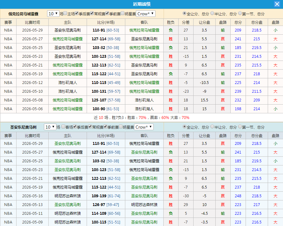Click home team 洛杉矶湖人 in the 2026-05-12 row

tap(68, 83)
